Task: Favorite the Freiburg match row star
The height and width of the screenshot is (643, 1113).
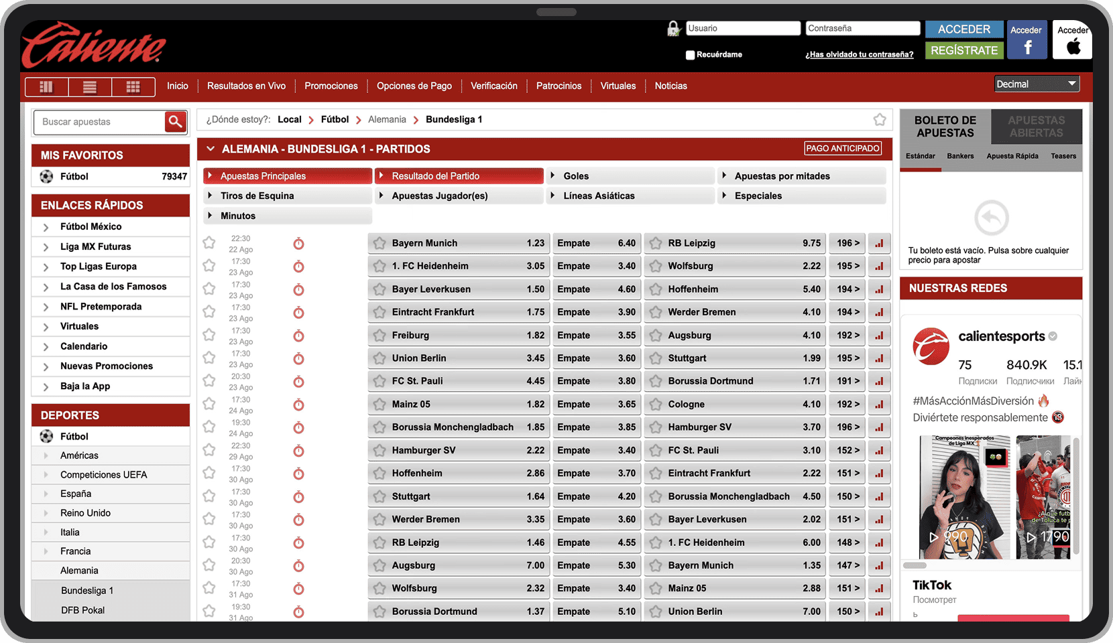Action: coord(209,334)
